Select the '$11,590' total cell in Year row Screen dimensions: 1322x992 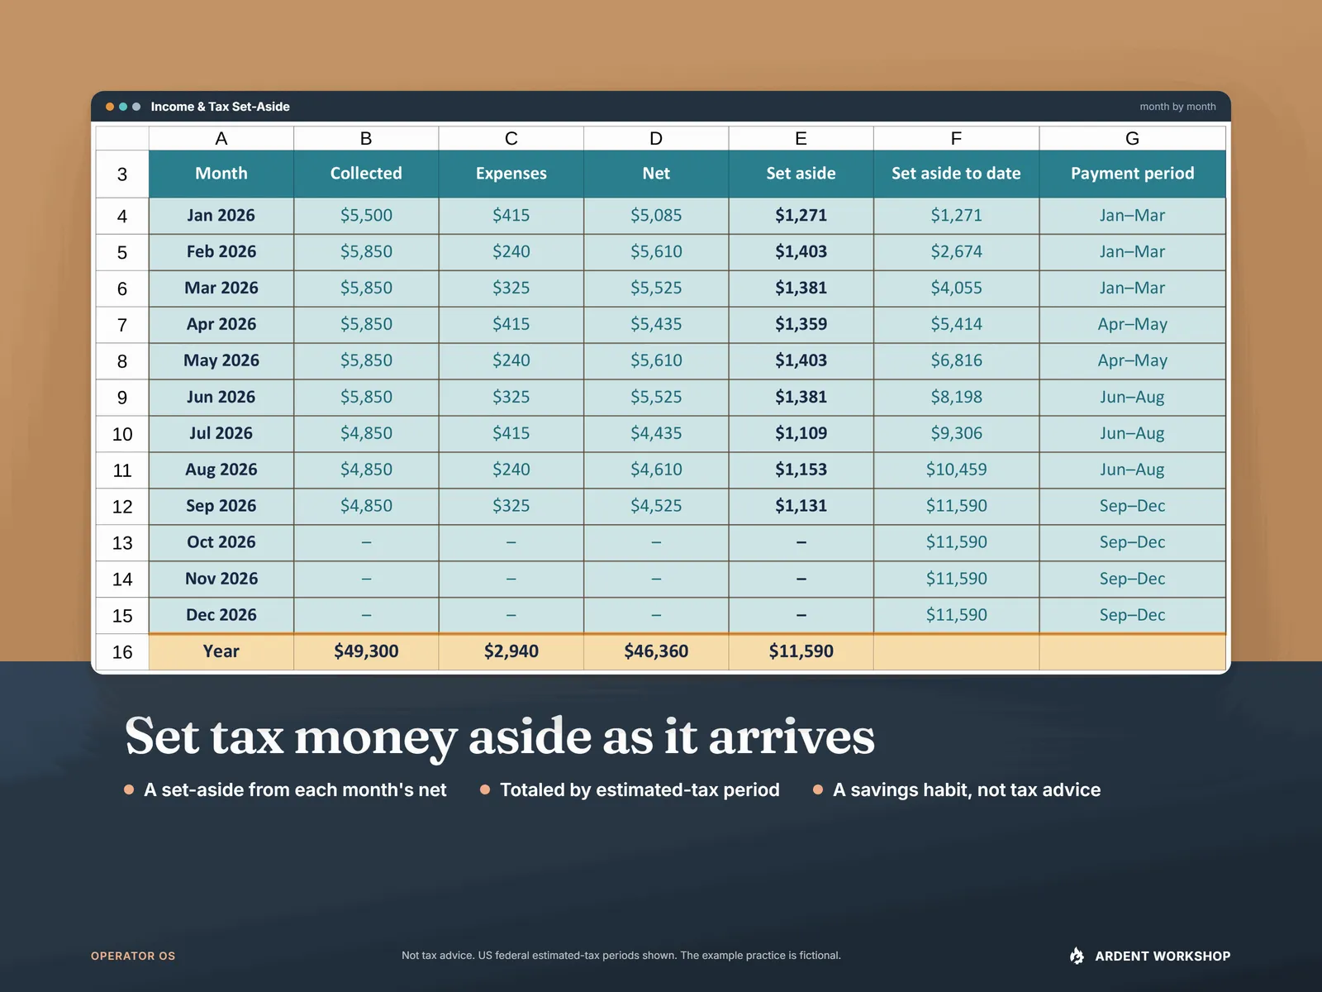tap(801, 652)
